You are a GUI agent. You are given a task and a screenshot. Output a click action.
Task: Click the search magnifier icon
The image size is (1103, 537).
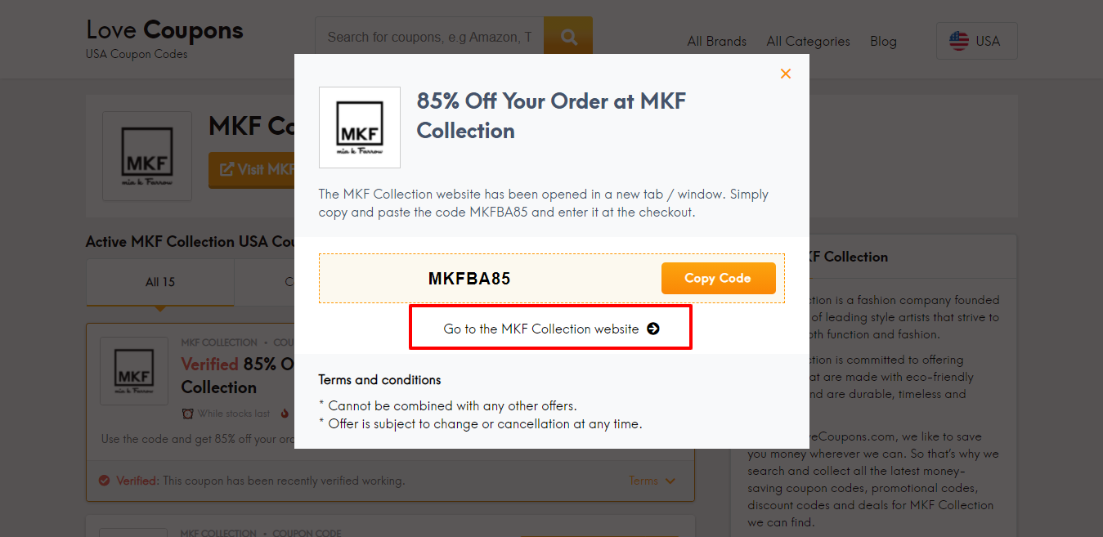pyautogui.click(x=567, y=35)
